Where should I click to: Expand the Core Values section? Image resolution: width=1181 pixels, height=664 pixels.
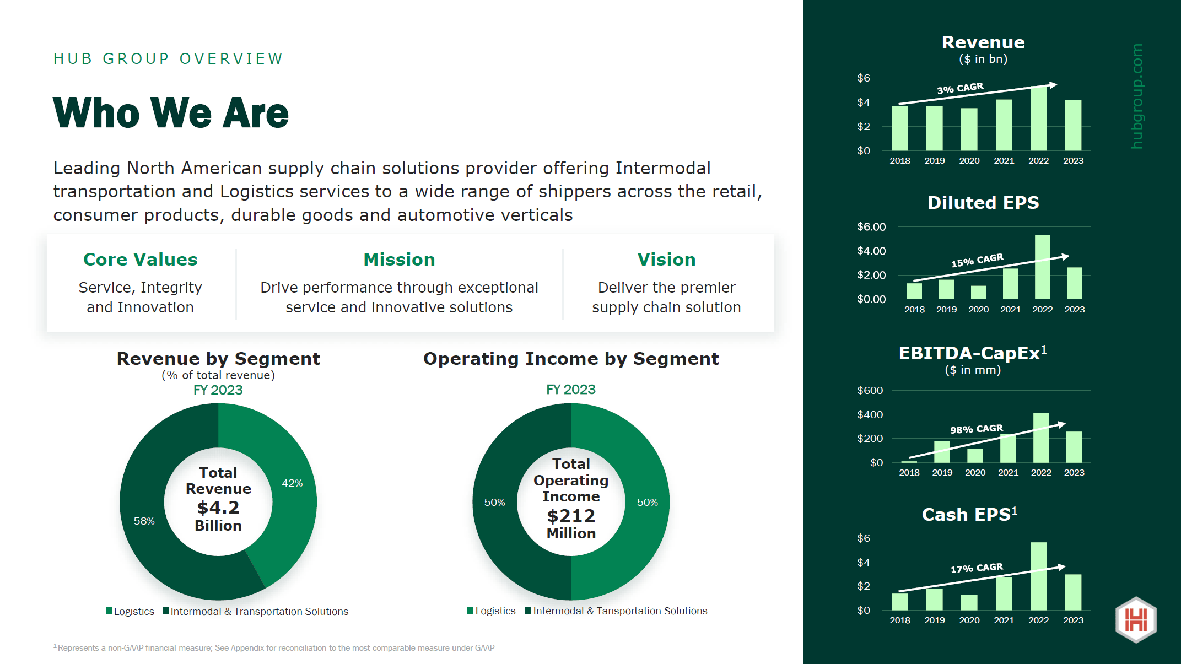click(x=140, y=259)
